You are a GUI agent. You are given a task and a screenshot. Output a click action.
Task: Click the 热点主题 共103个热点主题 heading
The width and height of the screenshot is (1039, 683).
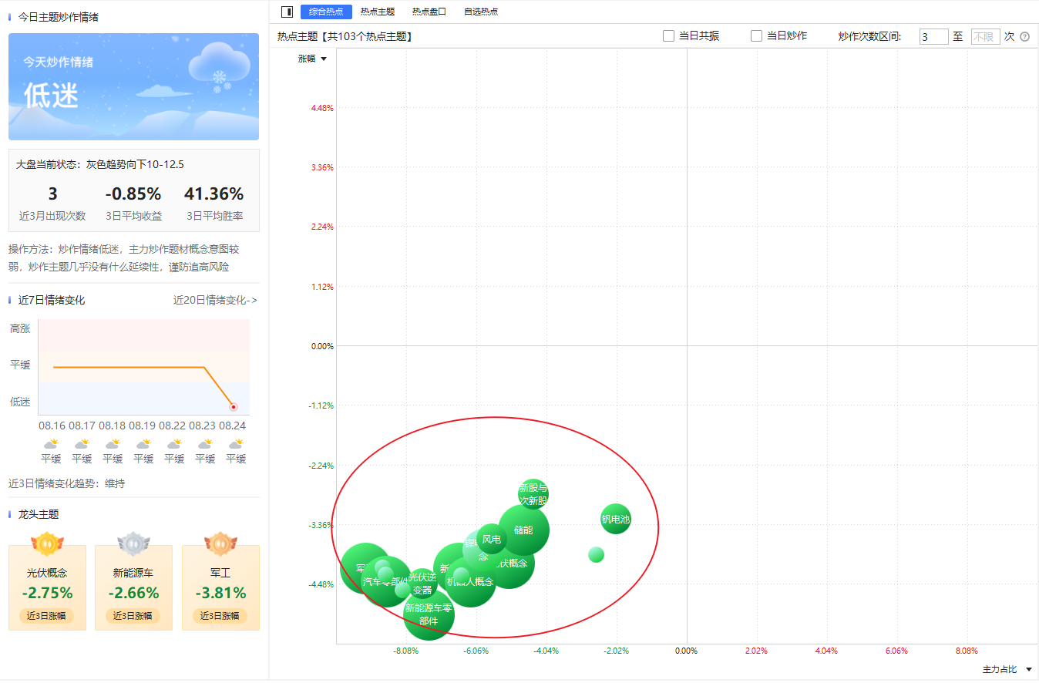click(x=345, y=36)
